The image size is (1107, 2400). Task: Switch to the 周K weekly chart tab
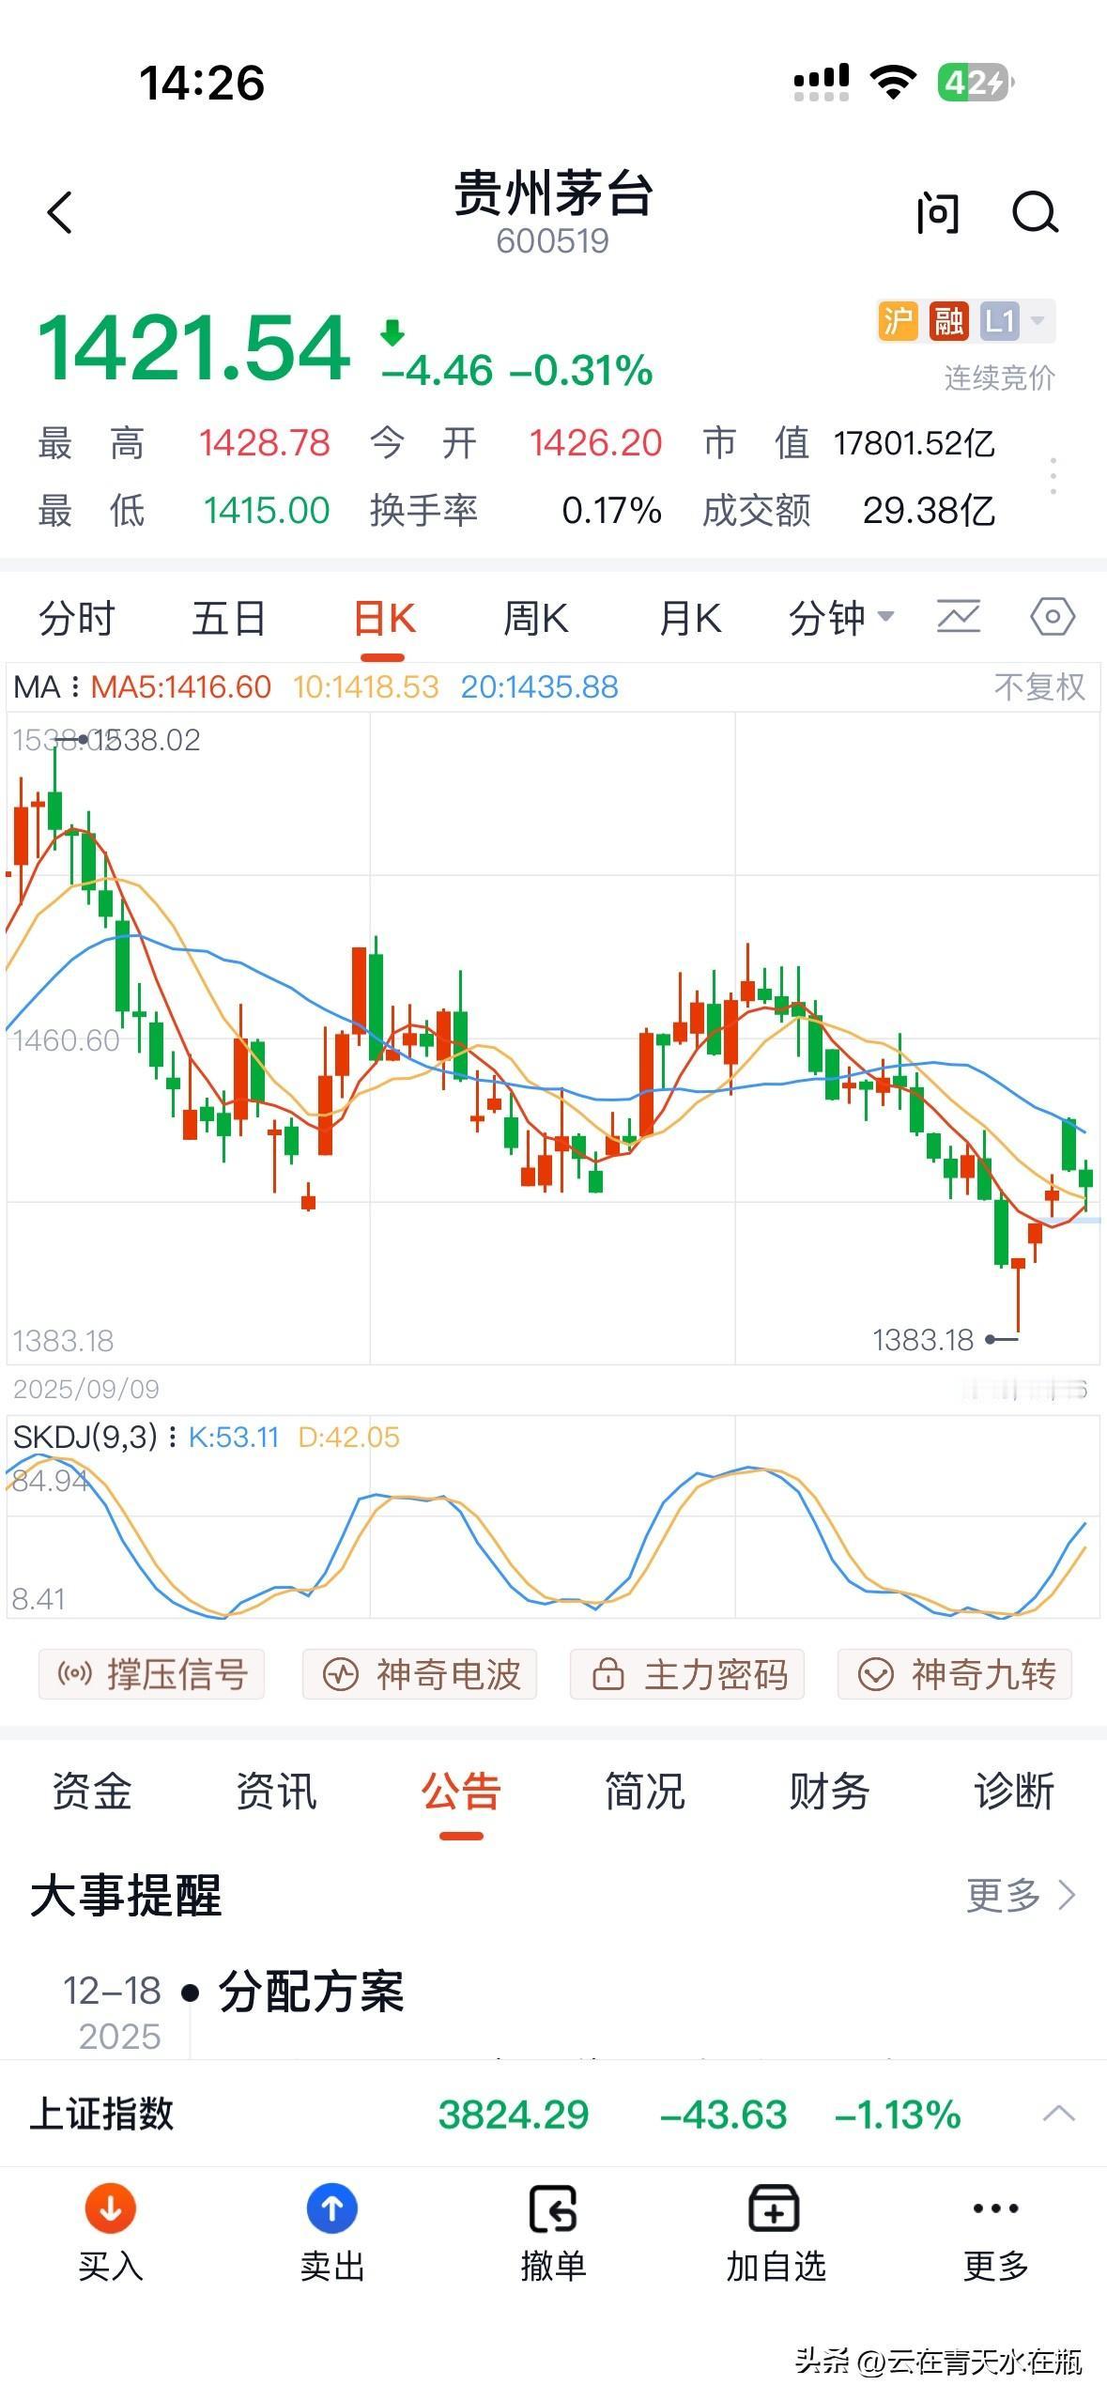coord(535,617)
